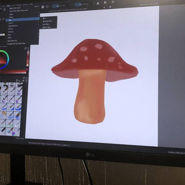Click the highlighted Blur filter category
Viewport: 185px width, 185px height.
point(23,20)
